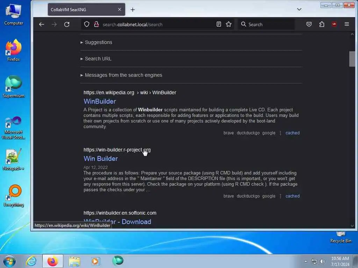The height and width of the screenshot is (268, 358).
Task: Launch Internet Explorer from the taskbar
Action: [31, 261]
